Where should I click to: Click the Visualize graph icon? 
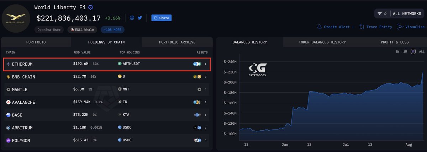[x=400, y=27]
